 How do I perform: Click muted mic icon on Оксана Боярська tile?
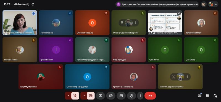coord(106,13)
